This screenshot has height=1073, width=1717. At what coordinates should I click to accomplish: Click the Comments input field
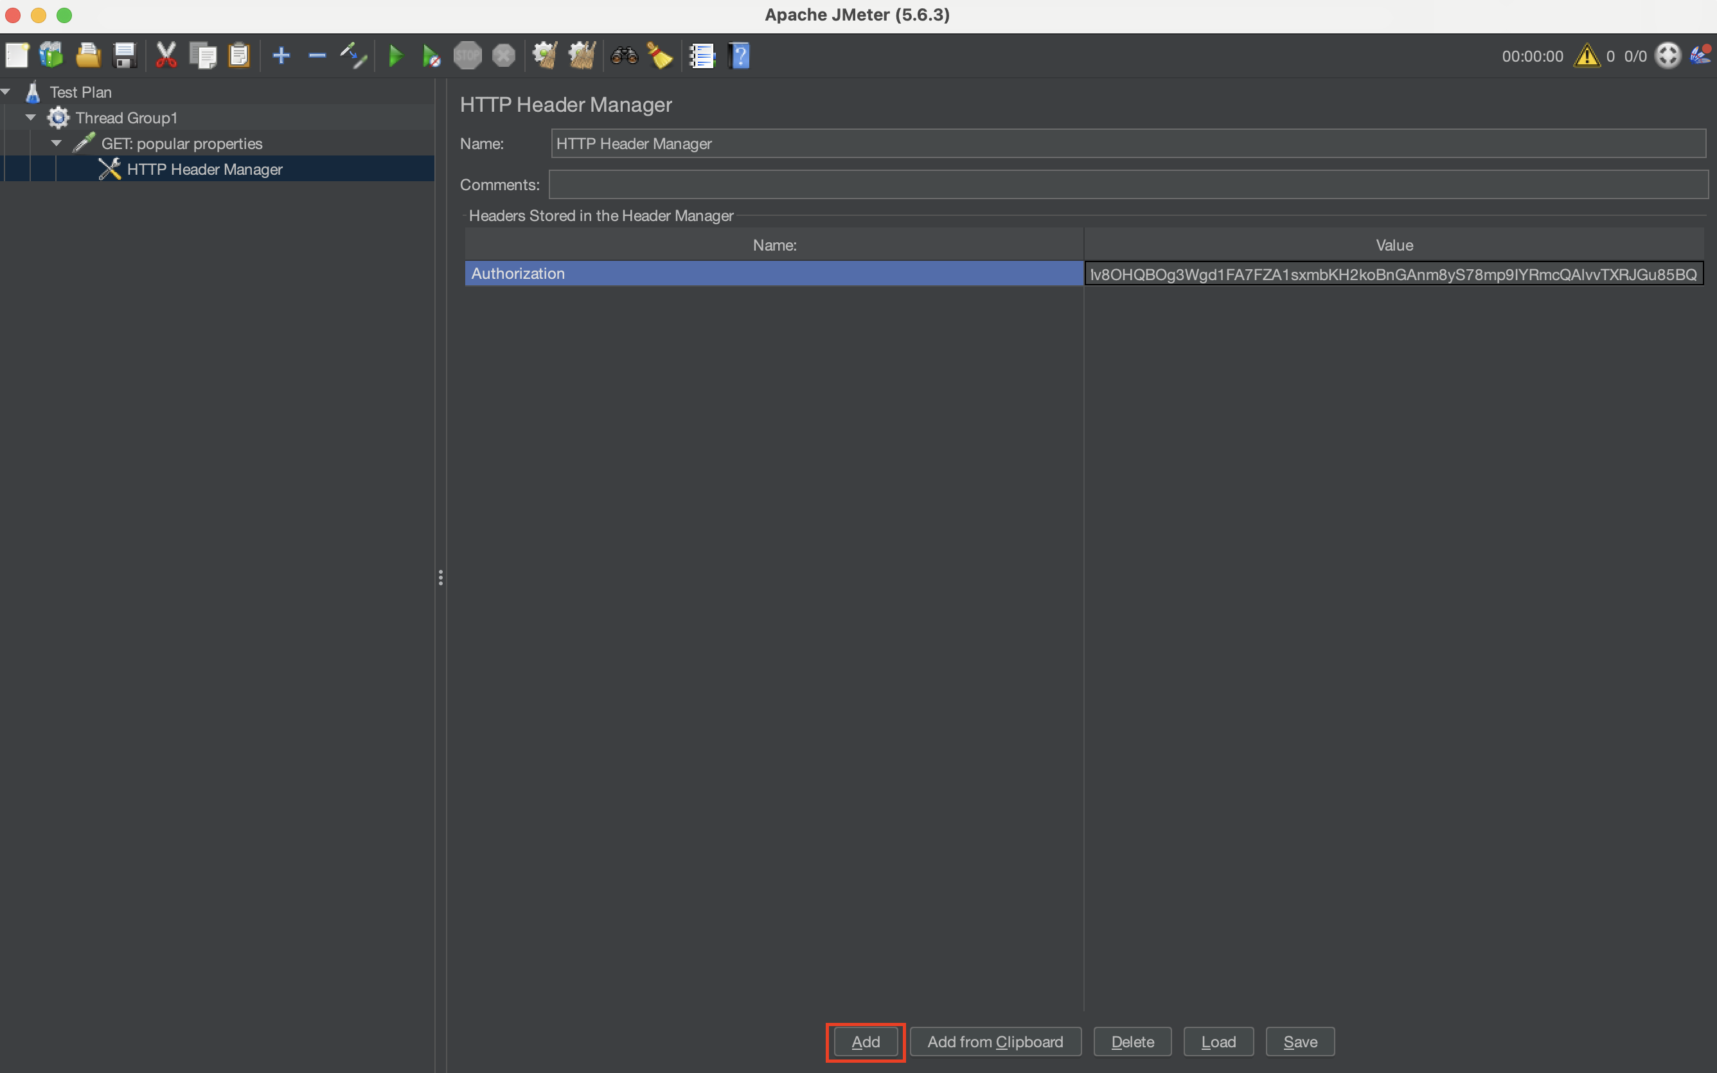coord(1127,184)
